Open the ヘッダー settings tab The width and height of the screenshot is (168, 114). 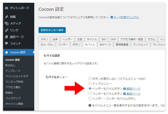click(x=67, y=39)
